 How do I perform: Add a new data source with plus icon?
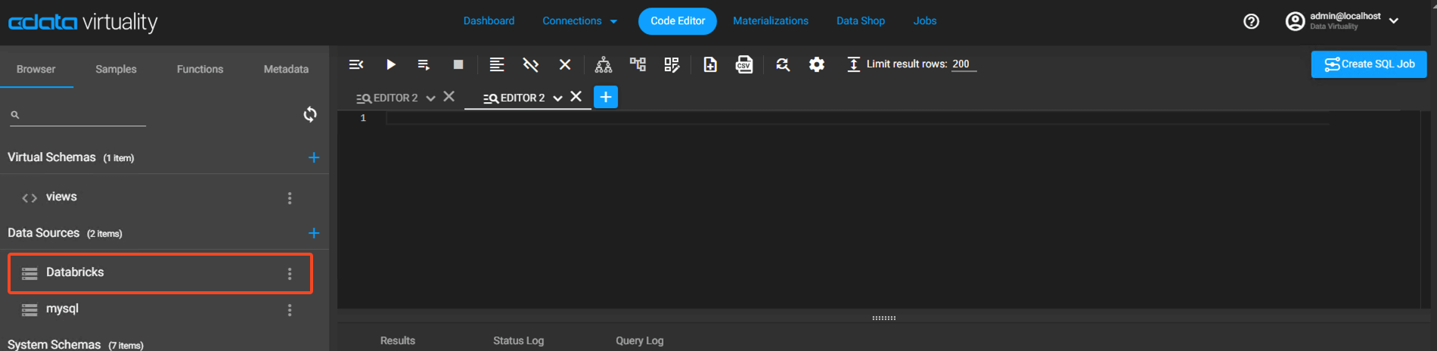[x=314, y=233]
